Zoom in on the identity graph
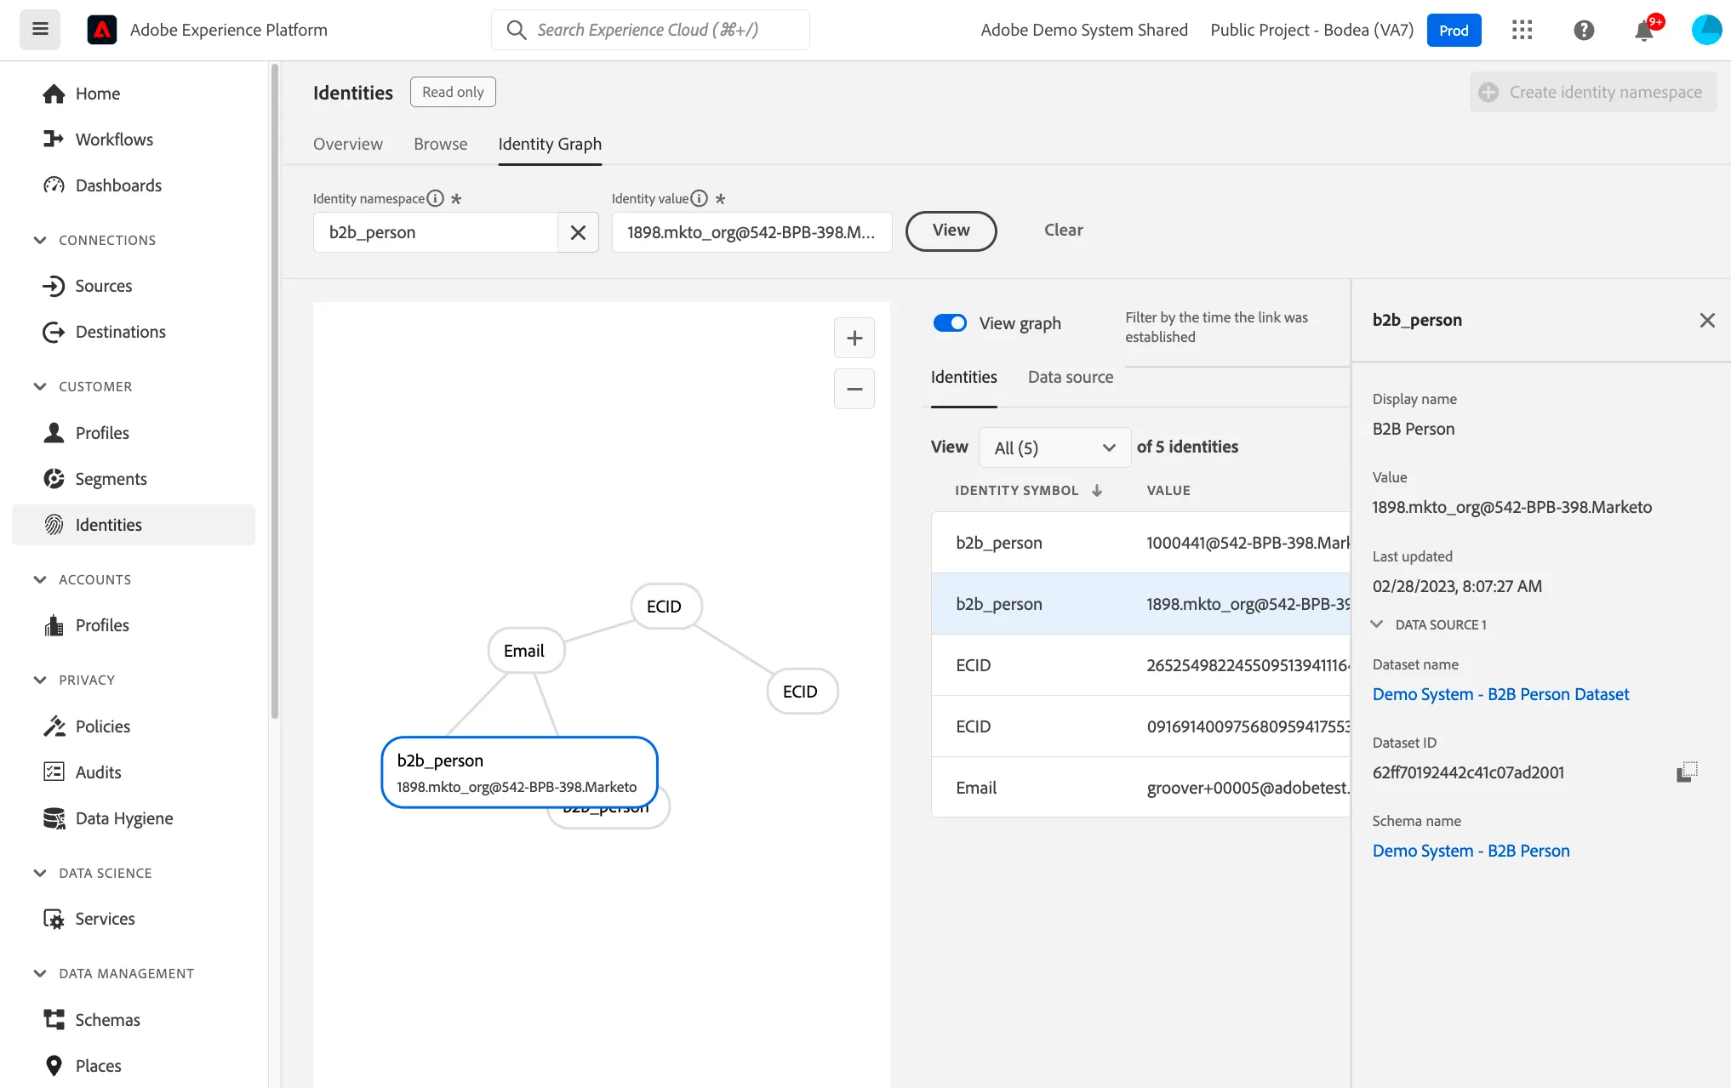The image size is (1731, 1088). pyautogui.click(x=854, y=339)
